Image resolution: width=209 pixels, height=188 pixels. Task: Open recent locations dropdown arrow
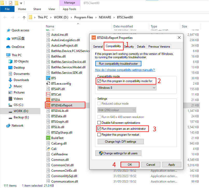[x=19, y=17]
